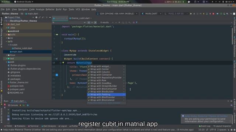
Task: Open the Build menu
Action: point(59,10)
